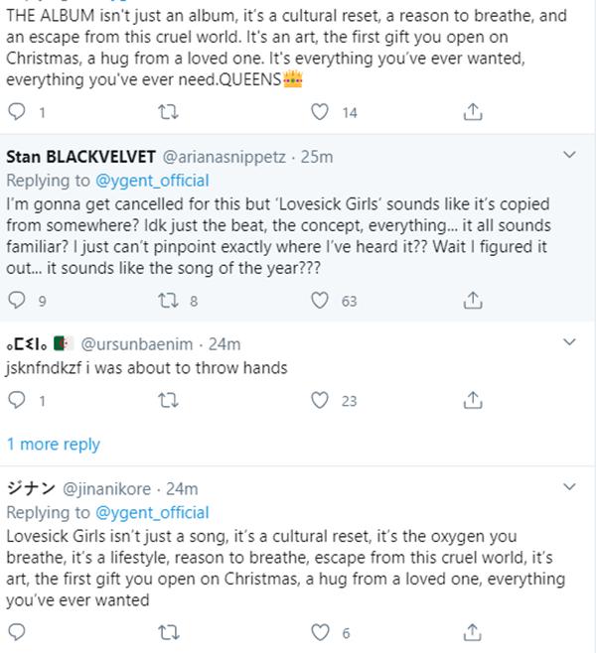Visit @ygent_official from jinanikore's reply
Image resolution: width=596 pixels, height=653 pixels.
pyautogui.click(x=152, y=512)
